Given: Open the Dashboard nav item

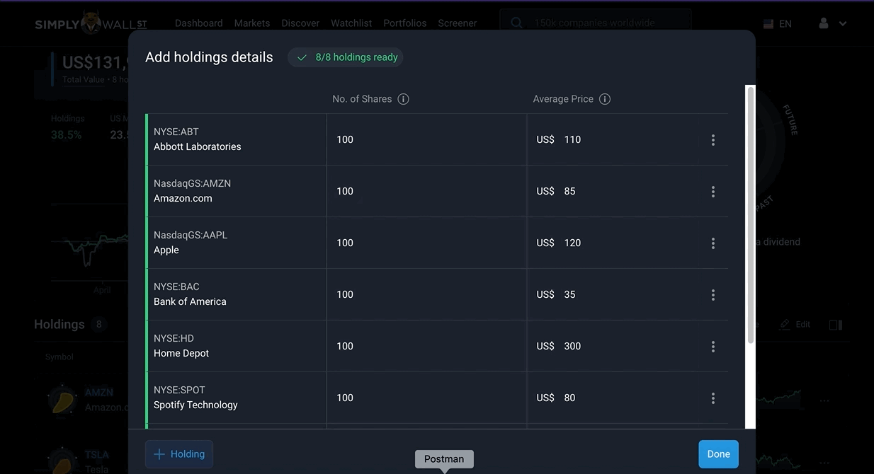Looking at the screenshot, I should pyautogui.click(x=199, y=23).
